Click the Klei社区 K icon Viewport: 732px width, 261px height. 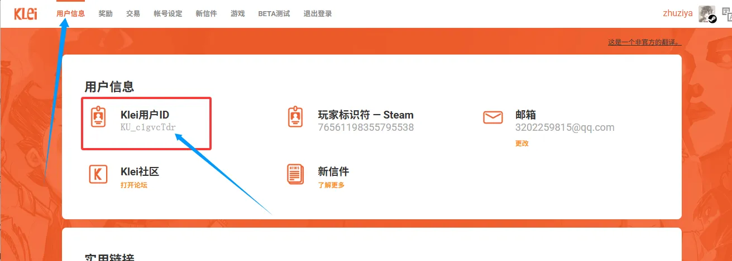pyautogui.click(x=98, y=174)
